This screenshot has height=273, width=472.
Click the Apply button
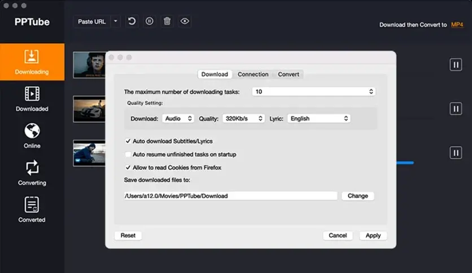click(373, 235)
